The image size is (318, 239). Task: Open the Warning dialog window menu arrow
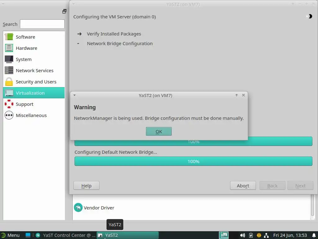(75, 95)
